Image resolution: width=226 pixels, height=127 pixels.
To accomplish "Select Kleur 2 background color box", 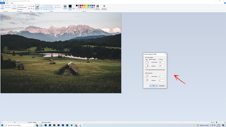I will tap(74, 7).
